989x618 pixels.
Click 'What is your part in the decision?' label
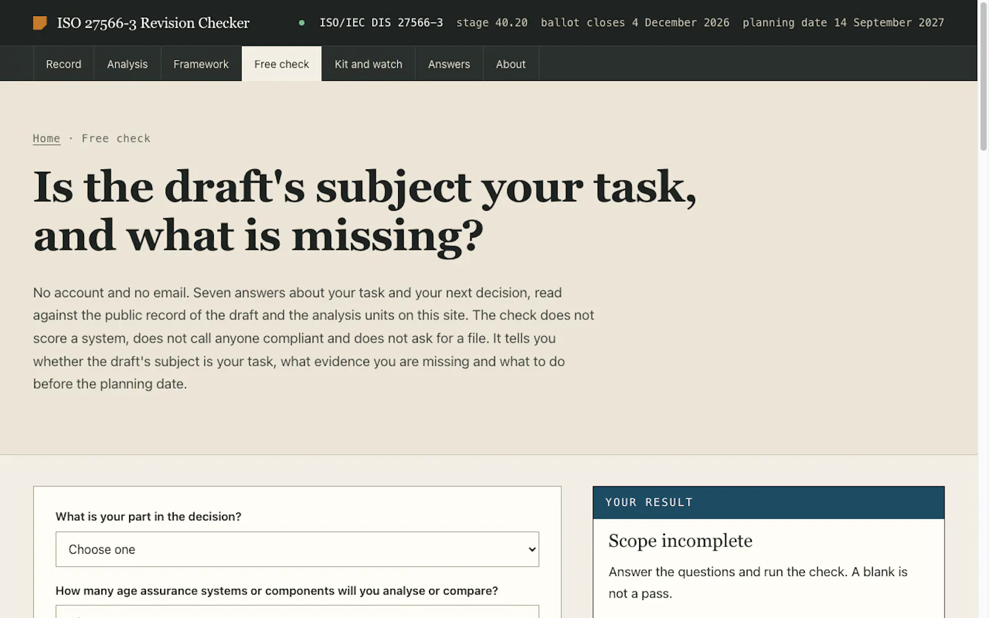click(148, 517)
